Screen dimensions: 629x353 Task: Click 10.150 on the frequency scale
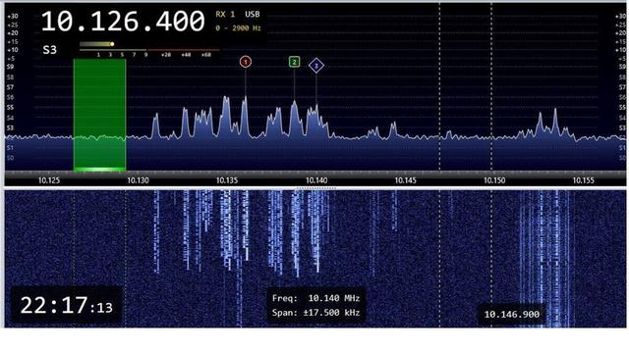494,180
